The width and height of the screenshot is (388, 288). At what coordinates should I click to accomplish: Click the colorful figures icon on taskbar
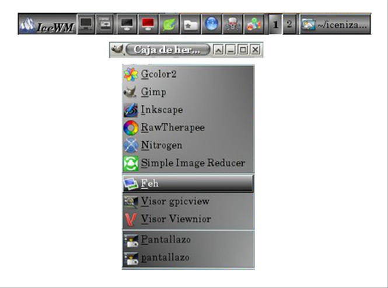click(x=254, y=25)
